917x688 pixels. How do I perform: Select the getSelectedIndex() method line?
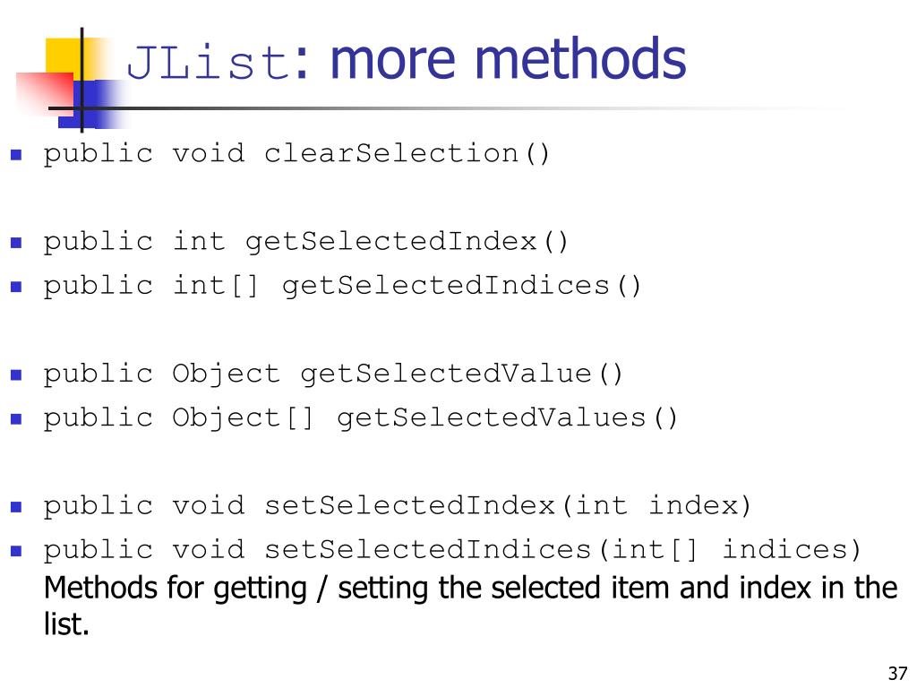pyautogui.click(x=305, y=242)
